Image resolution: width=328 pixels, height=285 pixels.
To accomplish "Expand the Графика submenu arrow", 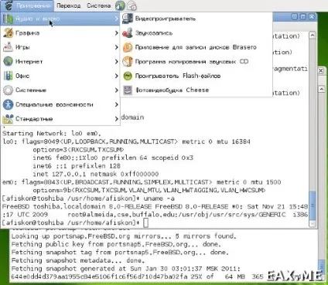I will (x=116, y=33).
